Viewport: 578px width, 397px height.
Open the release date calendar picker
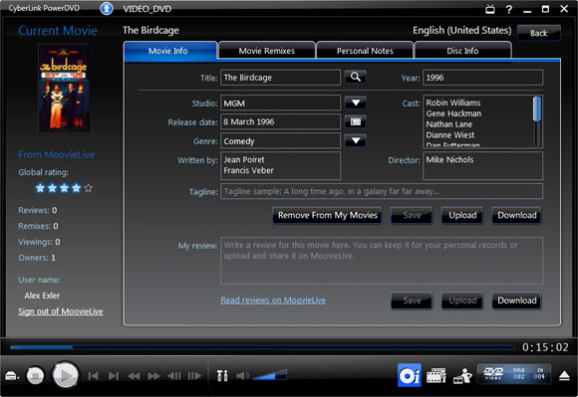(x=356, y=121)
